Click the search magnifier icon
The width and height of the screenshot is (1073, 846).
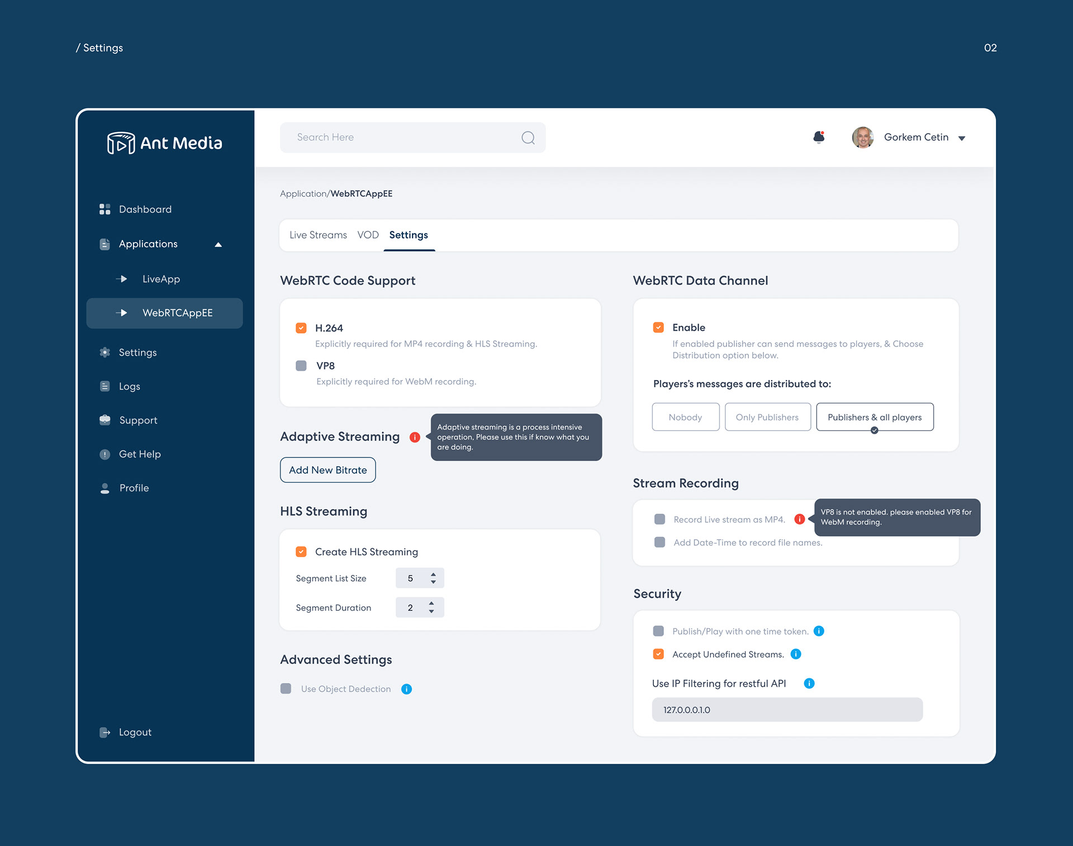pos(528,137)
